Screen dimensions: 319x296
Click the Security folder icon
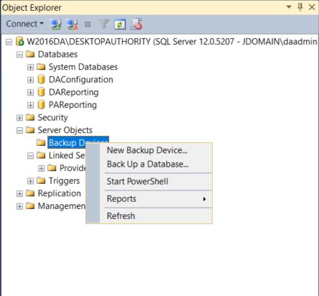[x=30, y=117]
